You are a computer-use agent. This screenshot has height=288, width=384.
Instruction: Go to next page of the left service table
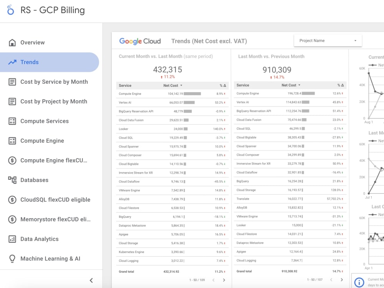point(224,280)
